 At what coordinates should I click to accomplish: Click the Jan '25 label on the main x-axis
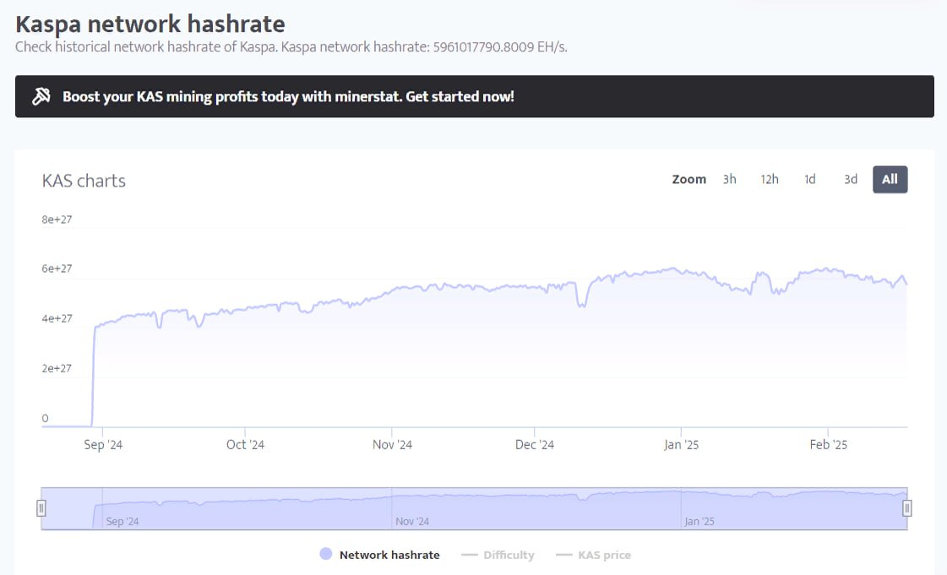[x=681, y=445]
